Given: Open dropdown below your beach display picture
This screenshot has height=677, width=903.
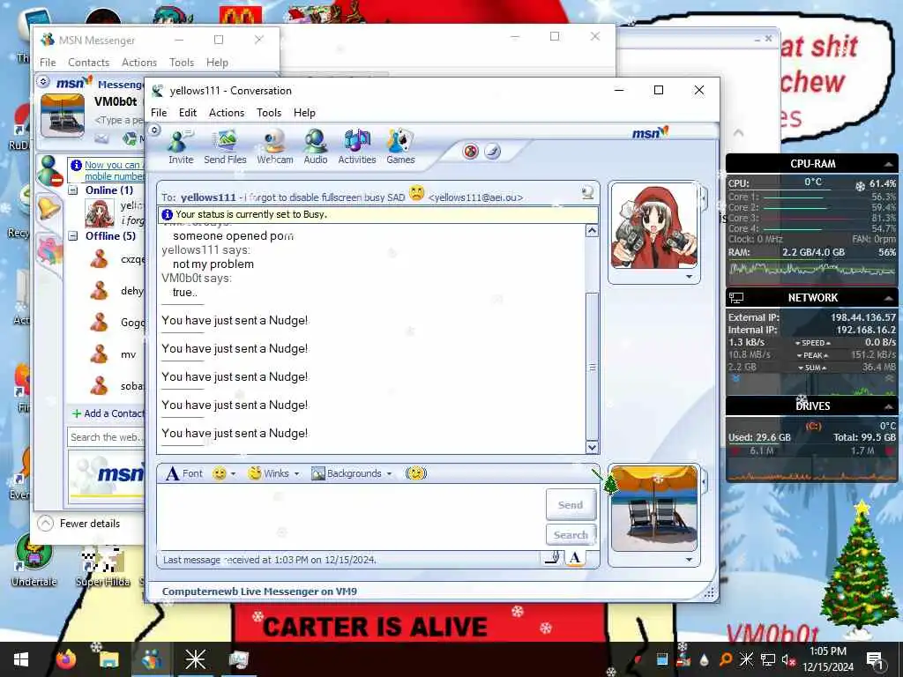Looking at the screenshot, I should coord(689,560).
